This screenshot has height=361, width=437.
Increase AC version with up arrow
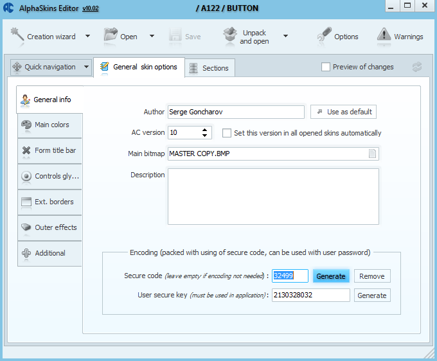click(x=204, y=130)
